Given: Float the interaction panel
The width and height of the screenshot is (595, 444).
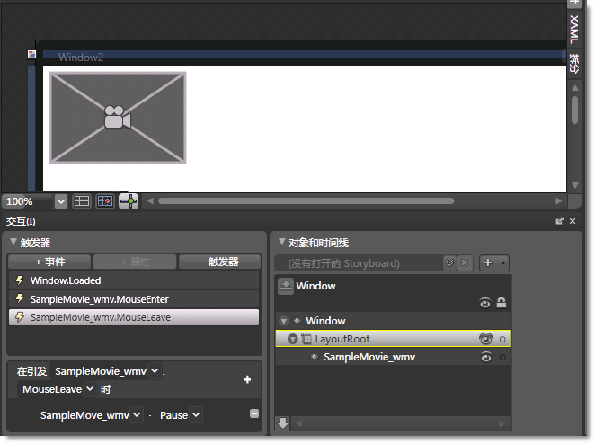Looking at the screenshot, I should click(559, 221).
